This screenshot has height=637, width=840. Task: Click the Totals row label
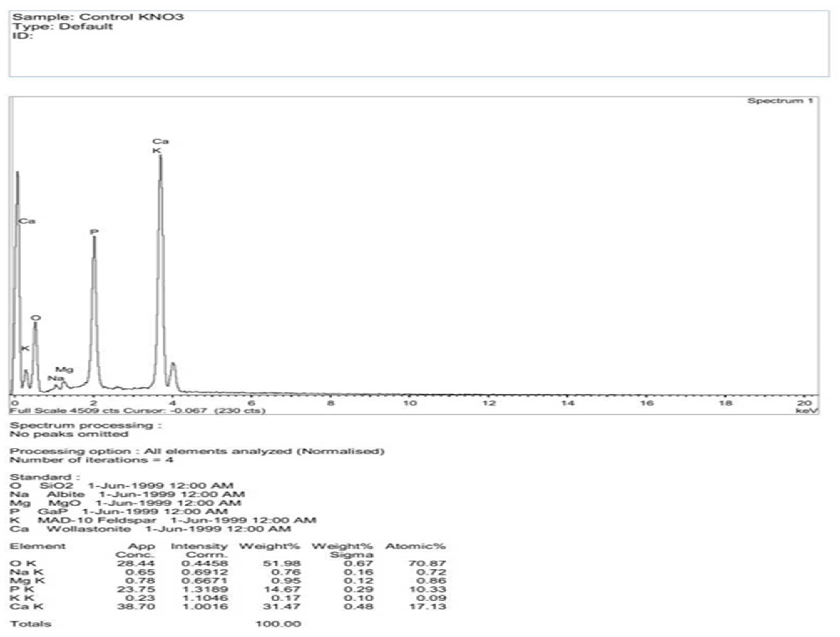pos(30,624)
